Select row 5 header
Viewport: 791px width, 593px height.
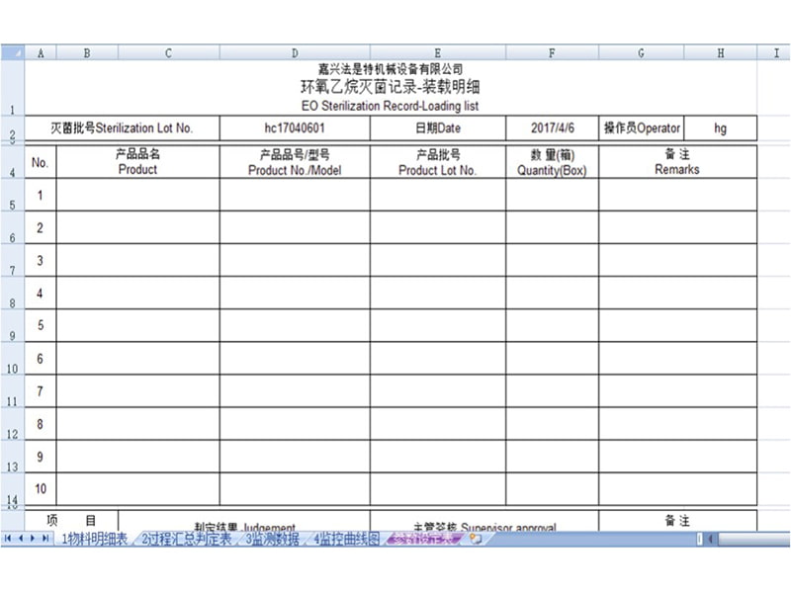(12, 203)
